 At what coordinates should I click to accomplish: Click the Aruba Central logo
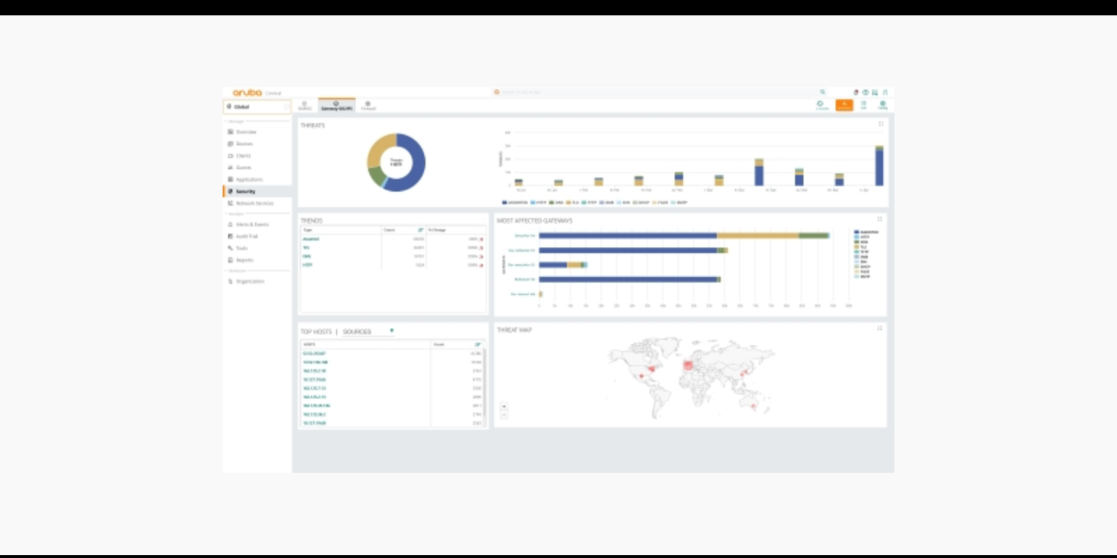[257, 92]
